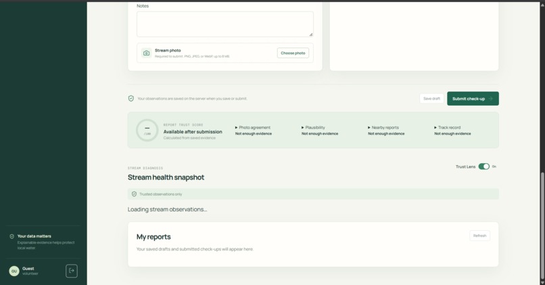Click the sign-out icon next to Guest
545x285 pixels.
coord(72,271)
